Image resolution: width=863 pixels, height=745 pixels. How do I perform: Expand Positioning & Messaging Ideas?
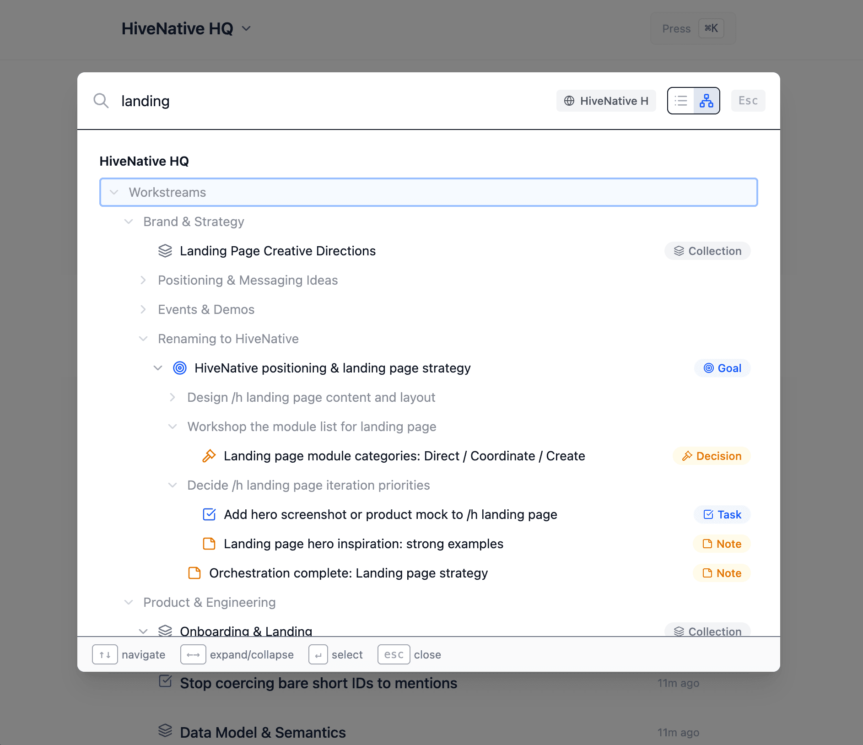[x=144, y=280]
